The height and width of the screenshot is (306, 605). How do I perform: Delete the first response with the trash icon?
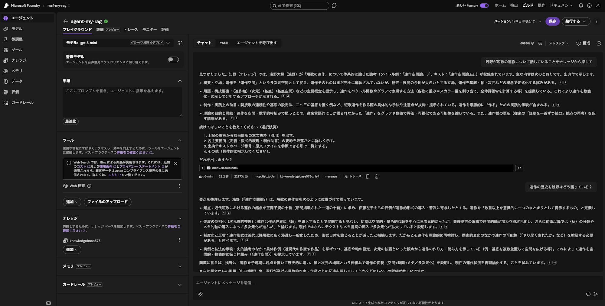point(377,176)
